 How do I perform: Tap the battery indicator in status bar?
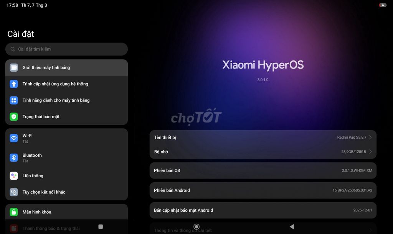(383, 5)
